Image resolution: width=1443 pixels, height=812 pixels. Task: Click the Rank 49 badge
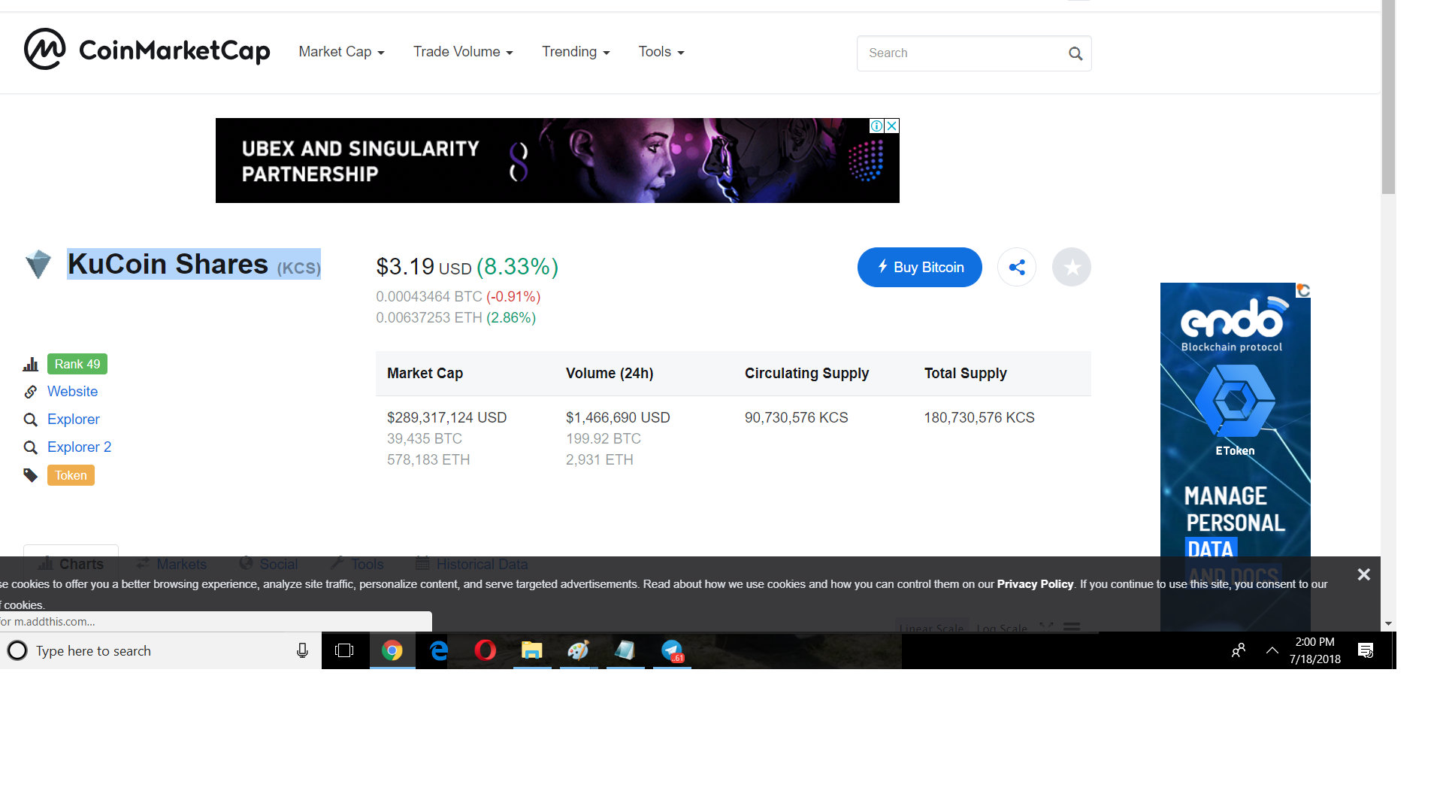(77, 364)
